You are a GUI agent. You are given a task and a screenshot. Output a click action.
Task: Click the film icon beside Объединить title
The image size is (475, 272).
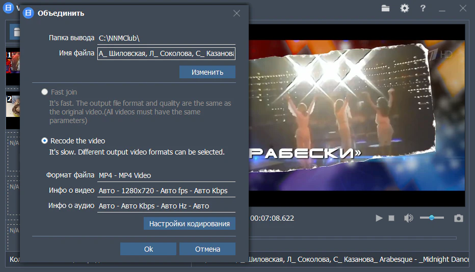29,13
